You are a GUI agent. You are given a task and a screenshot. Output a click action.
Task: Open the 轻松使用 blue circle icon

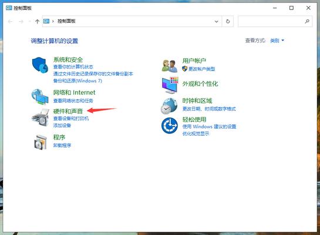169,126
